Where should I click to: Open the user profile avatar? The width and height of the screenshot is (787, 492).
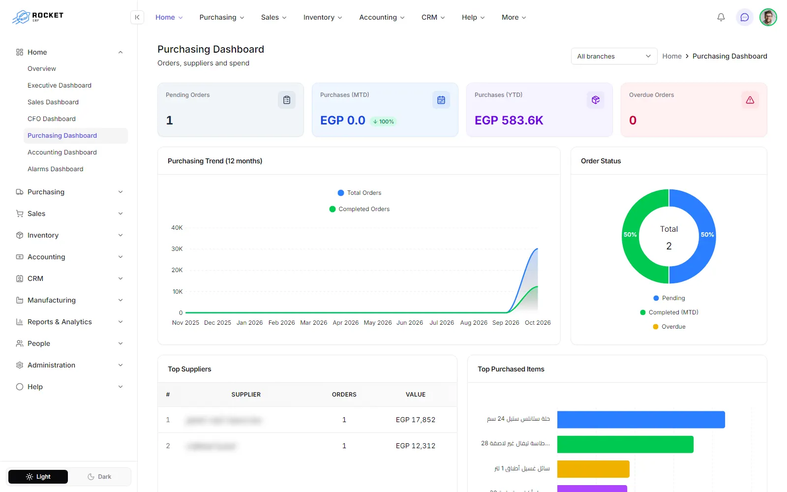(768, 17)
